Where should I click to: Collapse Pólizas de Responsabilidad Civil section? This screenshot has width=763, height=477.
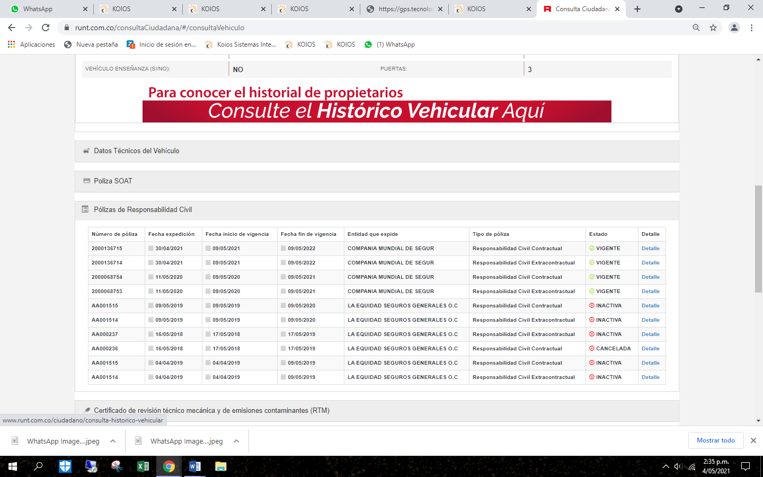point(143,210)
